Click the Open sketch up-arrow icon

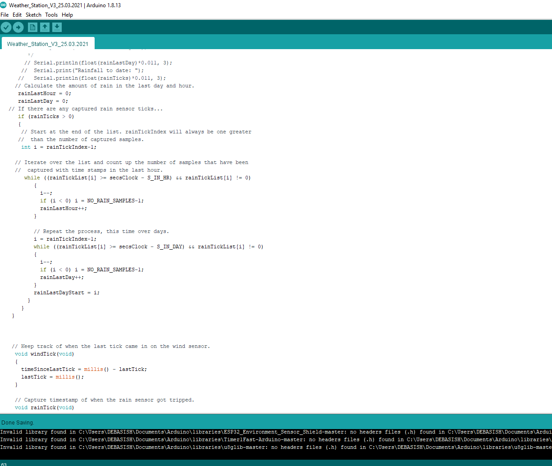click(x=45, y=27)
